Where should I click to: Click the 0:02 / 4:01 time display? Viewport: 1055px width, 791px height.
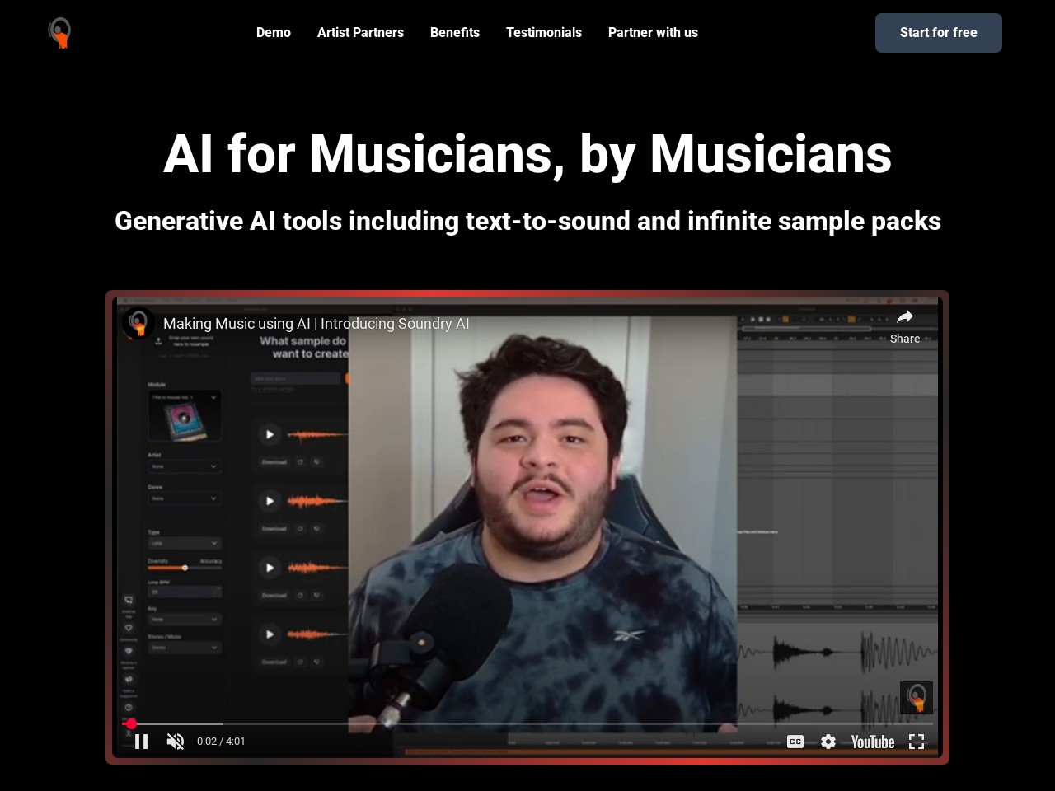pyautogui.click(x=221, y=742)
